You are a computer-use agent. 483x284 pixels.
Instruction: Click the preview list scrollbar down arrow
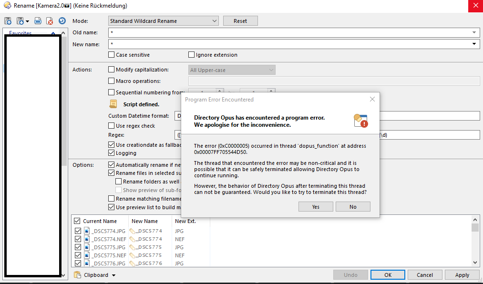(x=475, y=263)
